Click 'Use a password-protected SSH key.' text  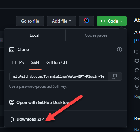coord(38,86)
